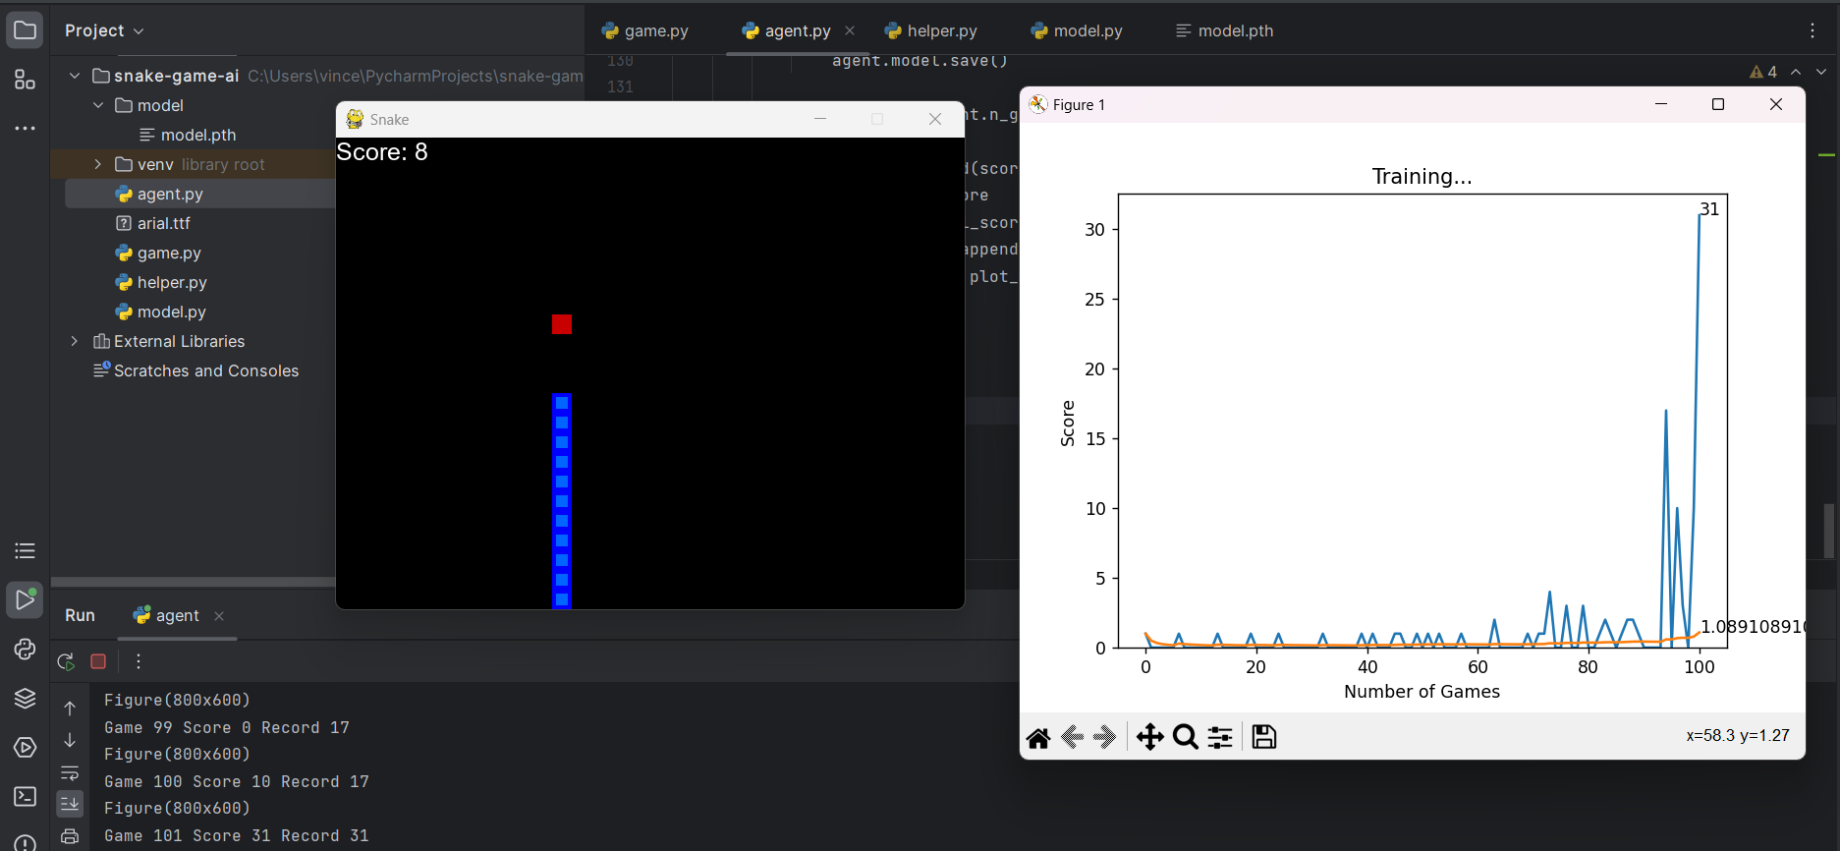This screenshot has height=851, width=1840.
Task: Go back to previous figure view
Action: point(1073,737)
